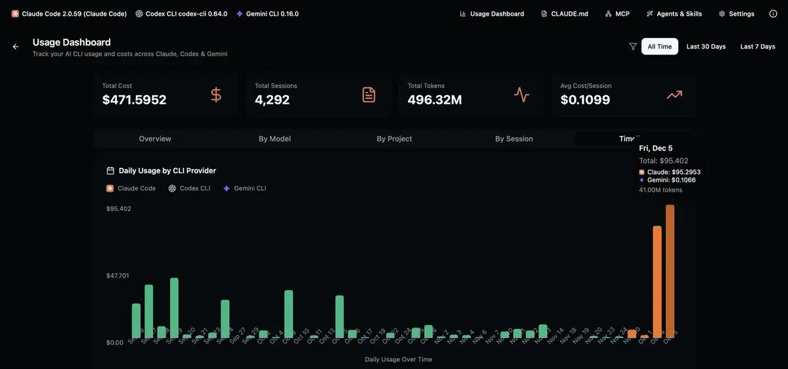Click Codex CLI codex-cli 0.64.0 label

pos(186,14)
